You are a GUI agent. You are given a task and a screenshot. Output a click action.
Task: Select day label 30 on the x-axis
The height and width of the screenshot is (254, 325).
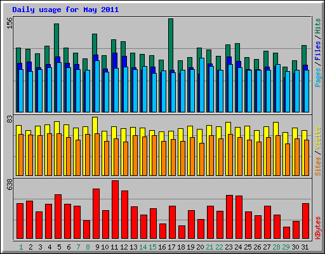pyautogui.click(x=295, y=247)
